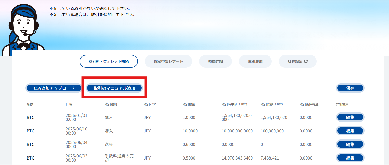Click unit price 10,000,000.0000 cell
The height and width of the screenshot is (165, 389).
click(237, 131)
